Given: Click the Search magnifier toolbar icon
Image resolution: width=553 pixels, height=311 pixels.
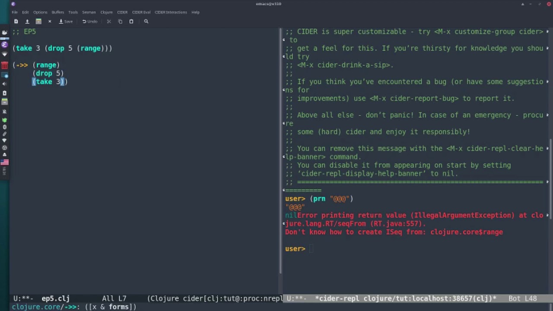Looking at the screenshot, I should [x=146, y=21].
